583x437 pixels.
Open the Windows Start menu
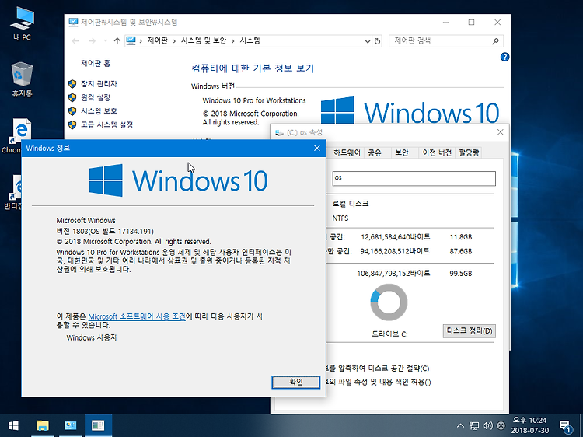pyautogui.click(x=14, y=425)
